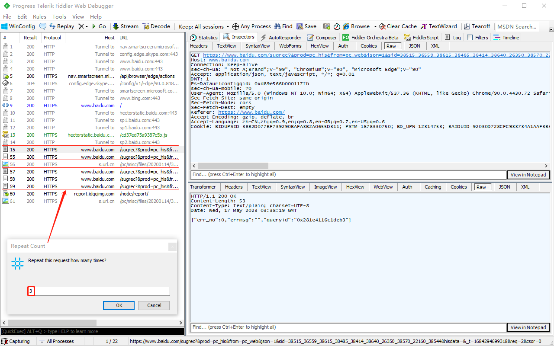Click the request URL link www.baidu.com/sugrec
Viewport: 554px width, 346px height.
point(375,55)
